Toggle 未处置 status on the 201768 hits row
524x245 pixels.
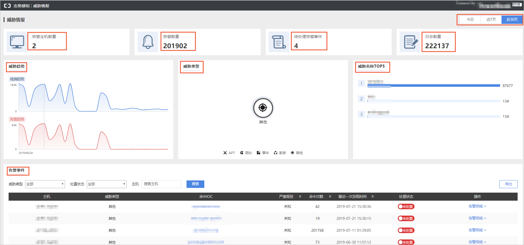(406, 230)
